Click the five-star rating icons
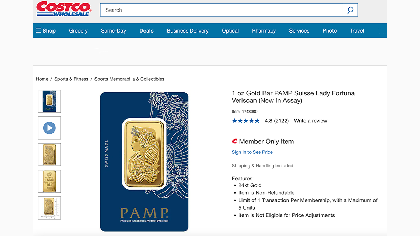The height and width of the screenshot is (236, 420). tap(246, 121)
